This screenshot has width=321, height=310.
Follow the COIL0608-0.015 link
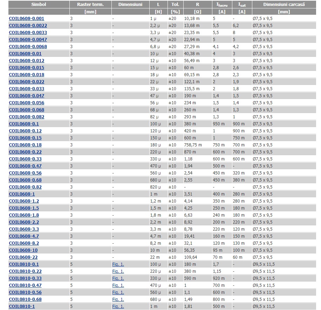[26, 68]
